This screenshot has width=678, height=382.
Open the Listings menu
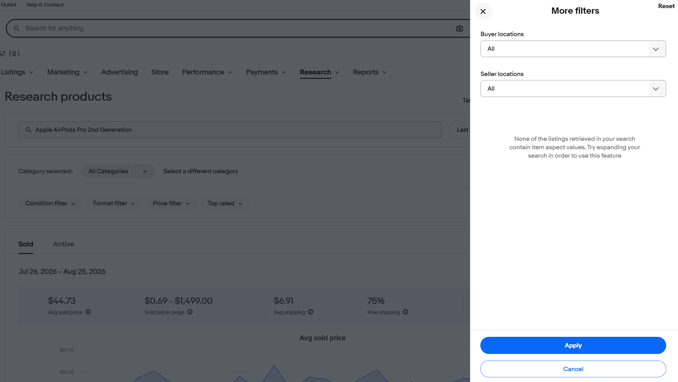(x=17, y=72)
